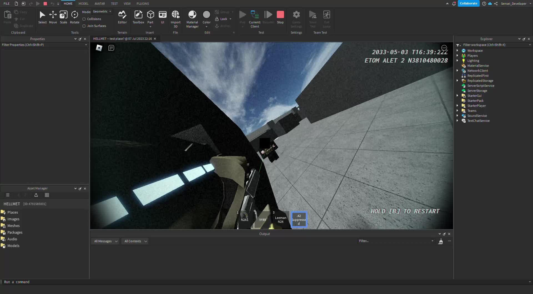This screenshot has width=533, height=294.
Task: Open the Geometric mode dropdown
Action: pyautogui.click(x=102, y=12)
